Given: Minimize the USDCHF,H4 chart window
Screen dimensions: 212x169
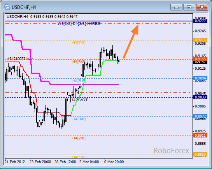Looking at the screenshot, I should coord(176,7).
